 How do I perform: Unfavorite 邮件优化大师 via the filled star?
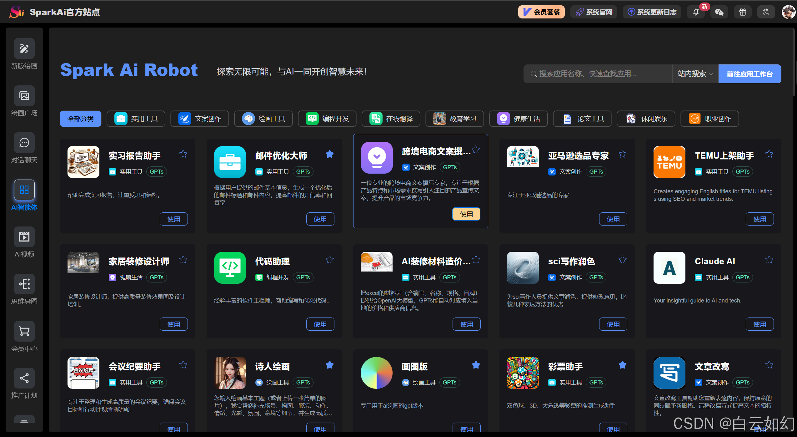(x=330, y=154)
